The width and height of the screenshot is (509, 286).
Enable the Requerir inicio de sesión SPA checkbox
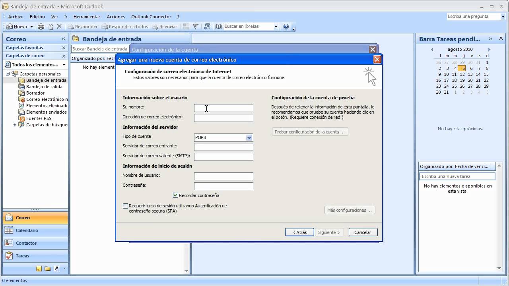pyautogui.click(x=126, y=206)
